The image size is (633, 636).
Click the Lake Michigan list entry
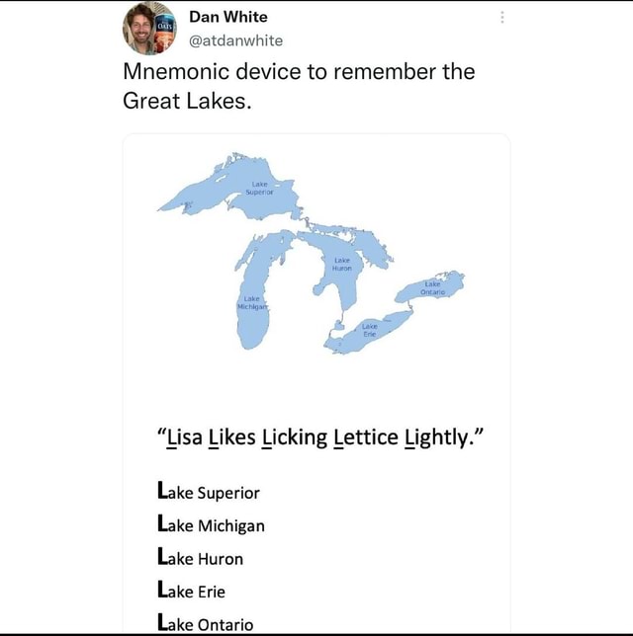(x=211, y=524)
